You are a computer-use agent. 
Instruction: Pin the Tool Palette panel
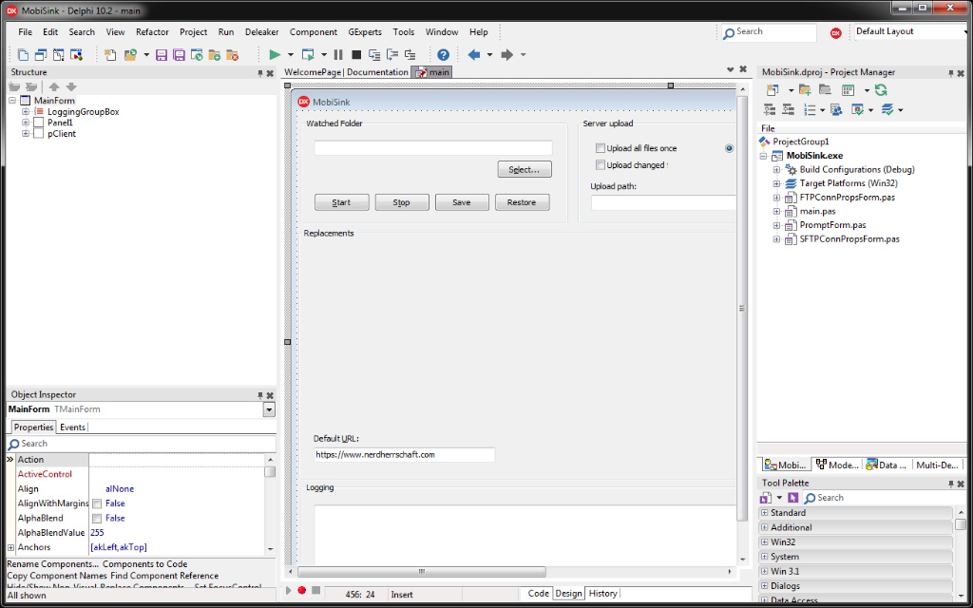(x=951, y=484)
